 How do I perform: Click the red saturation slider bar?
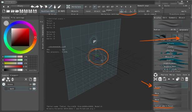coord(13,67)
